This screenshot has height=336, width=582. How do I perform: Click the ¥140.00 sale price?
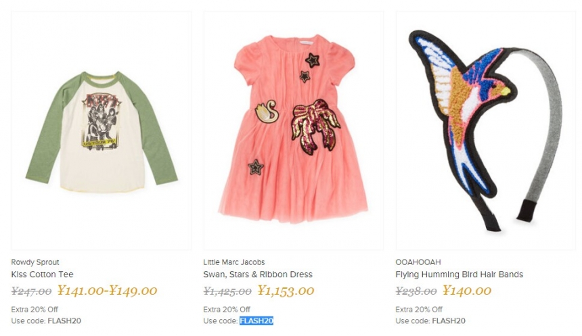pyautogui.click(x=467, y=291)
